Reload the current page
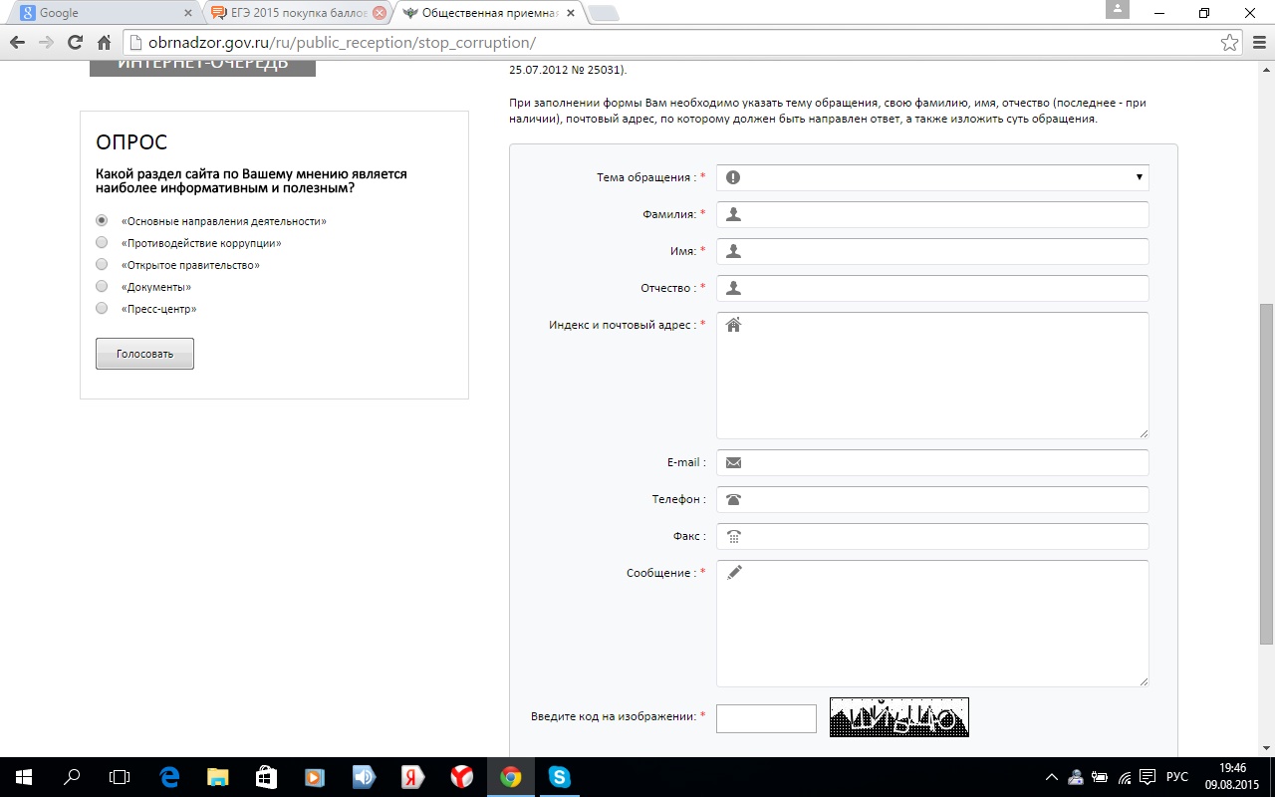This screenshot has width=1275, height=797. [75, 43]
